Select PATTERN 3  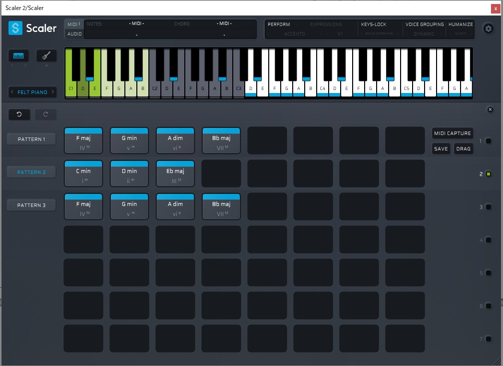pos(31,205)
